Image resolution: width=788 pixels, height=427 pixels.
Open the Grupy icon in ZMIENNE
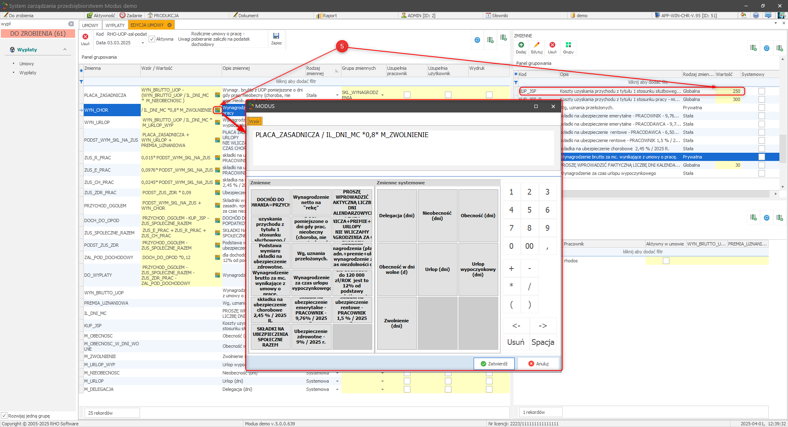pyautogui.click(x=568, y=45)
